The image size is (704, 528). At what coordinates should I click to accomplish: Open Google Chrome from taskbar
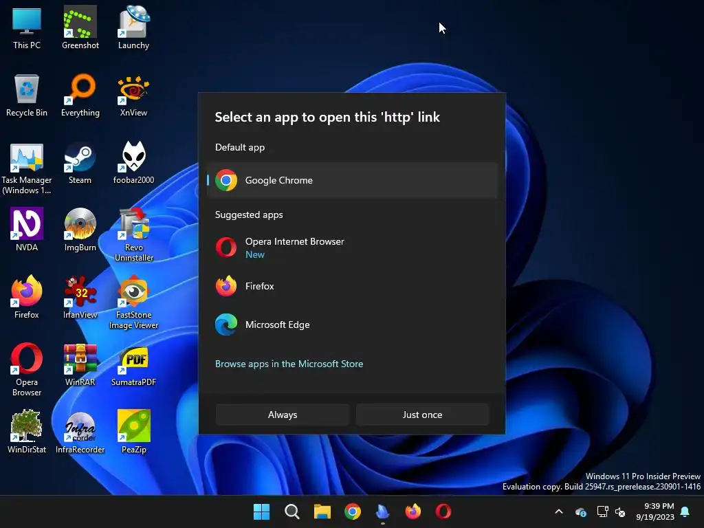tap(353, 511)
